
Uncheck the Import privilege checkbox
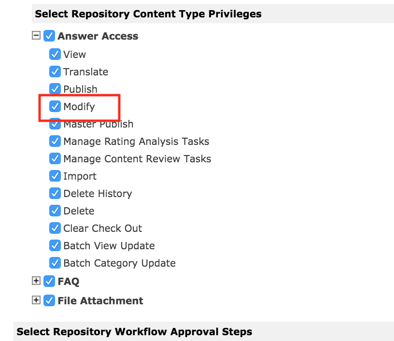pyautogui.click(x=55, y=176)
